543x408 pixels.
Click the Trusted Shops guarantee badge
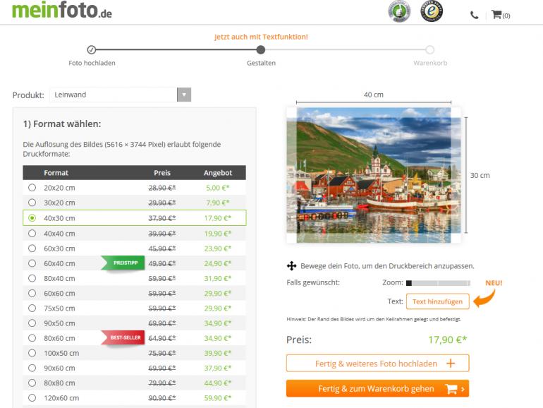click(x=431, y=11)
